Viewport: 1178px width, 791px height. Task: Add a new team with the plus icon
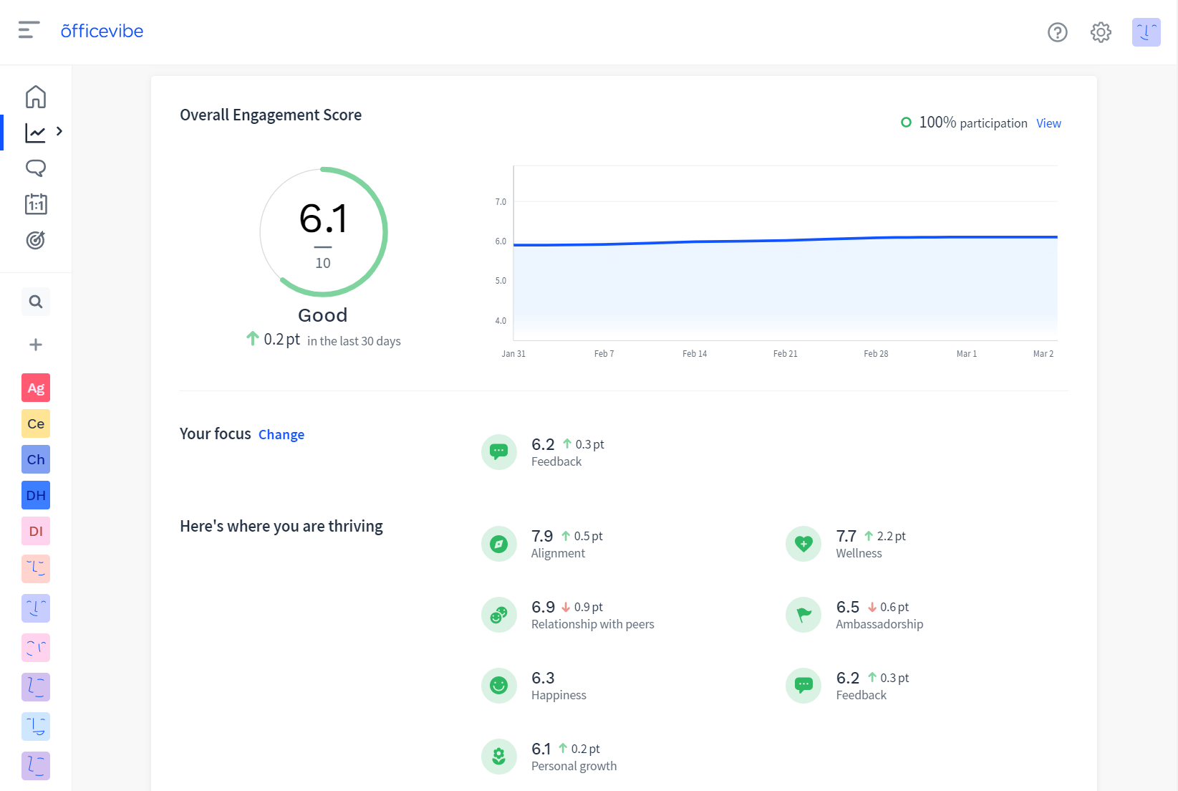(x=35, y=344)
